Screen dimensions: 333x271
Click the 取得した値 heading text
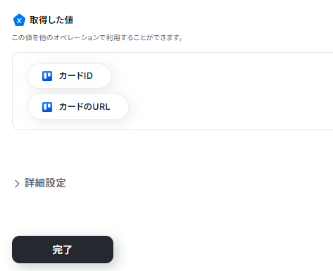(x=51, y=20)
